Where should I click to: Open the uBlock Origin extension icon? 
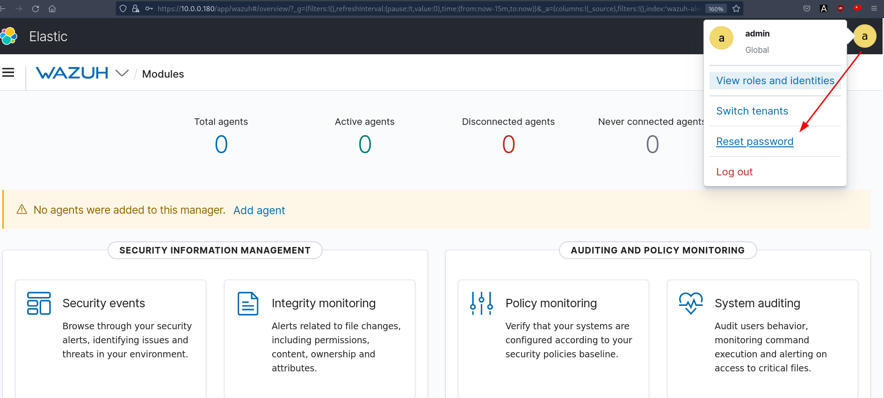(841, 8)
